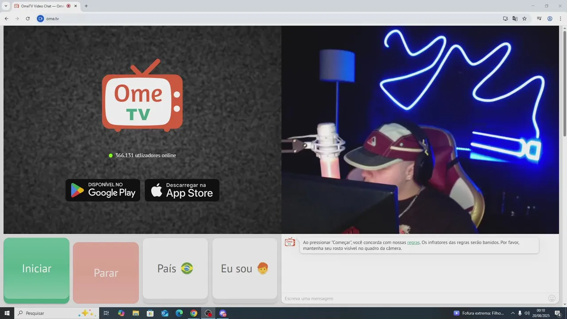
Task: Open the Discord taskbar icon
Action: [223, 313]
